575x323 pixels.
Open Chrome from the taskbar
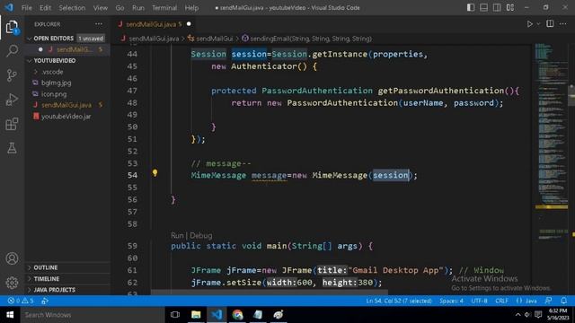pyautogui.click(x=237, y=315)
